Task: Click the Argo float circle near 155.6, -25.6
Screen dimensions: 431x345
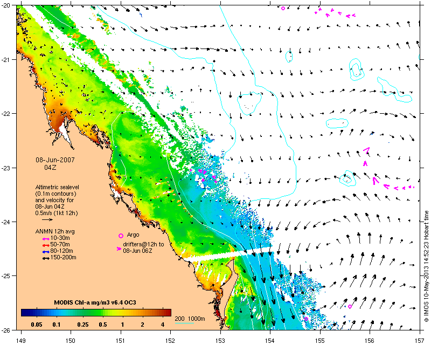Action: click(x=350, y=307)
